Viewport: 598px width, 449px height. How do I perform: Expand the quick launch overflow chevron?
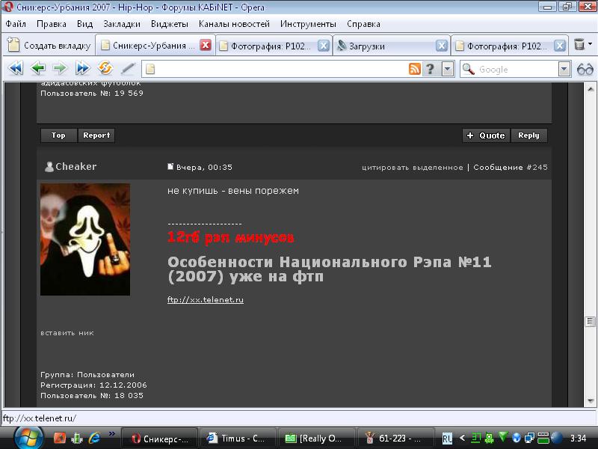point(112,433)
